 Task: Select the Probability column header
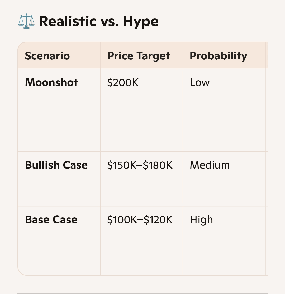(x=218, y=56)
